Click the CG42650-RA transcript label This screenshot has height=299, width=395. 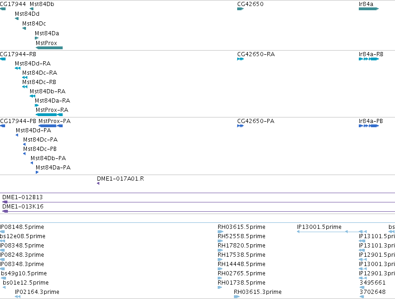(256, 54)
